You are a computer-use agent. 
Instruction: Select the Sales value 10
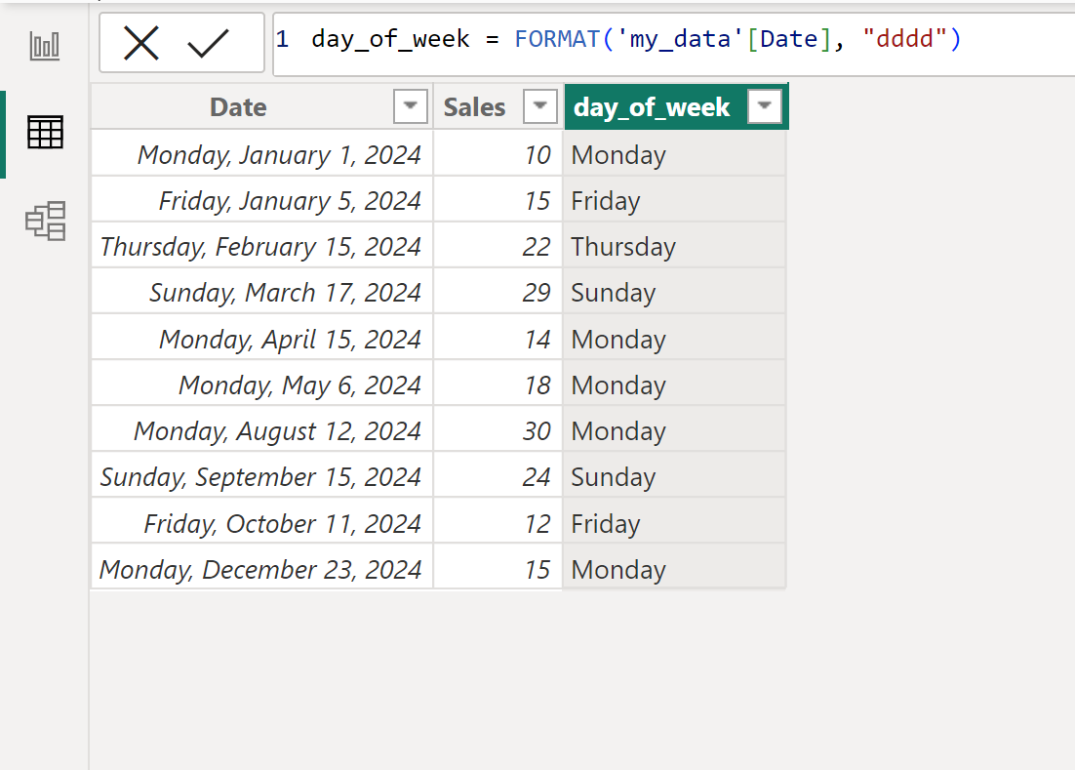coord(538,154)
